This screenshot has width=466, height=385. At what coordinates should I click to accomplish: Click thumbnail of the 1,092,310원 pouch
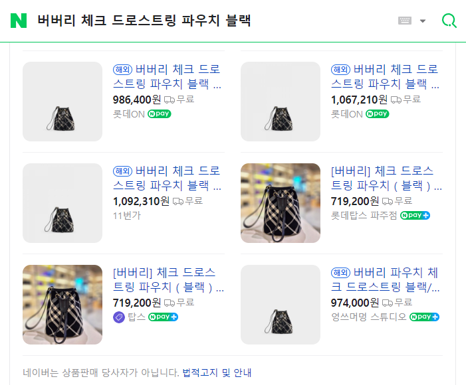pos(62,203)
